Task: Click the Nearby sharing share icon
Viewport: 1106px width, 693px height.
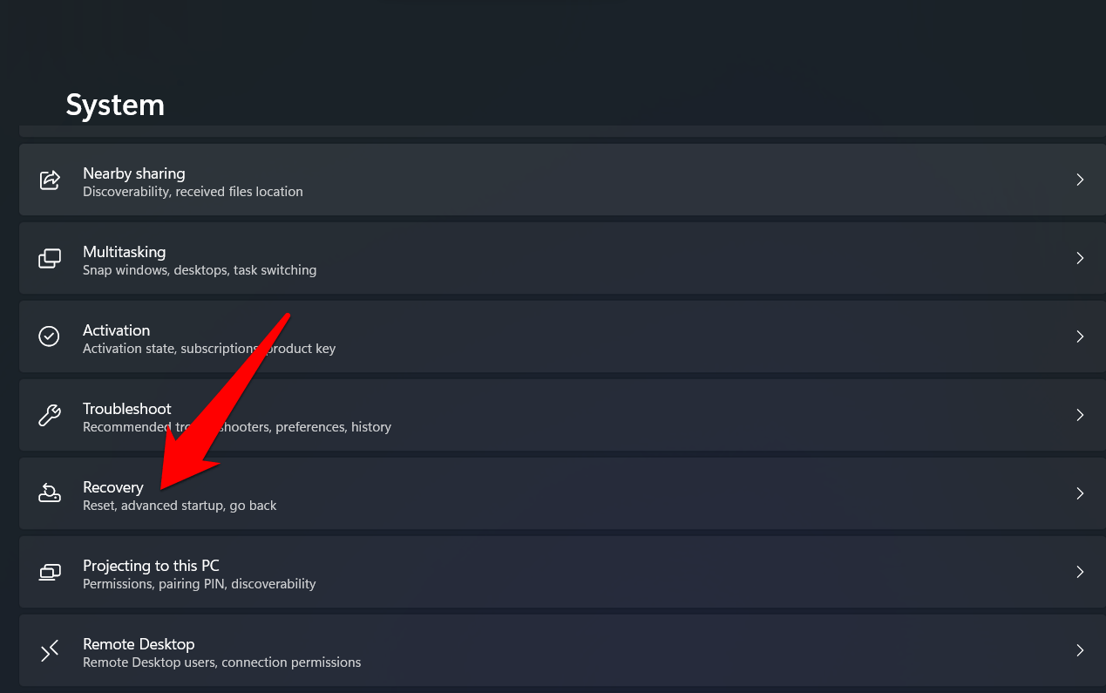Action: pyautogui.click(x=50, y=180)
